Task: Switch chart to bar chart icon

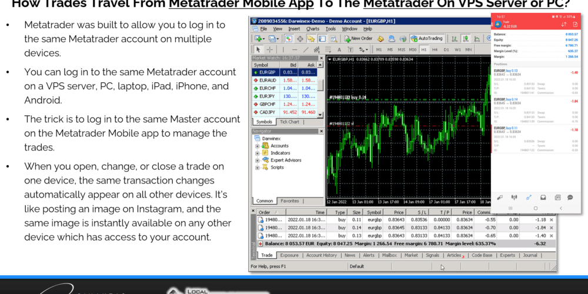Action: click(454, 39)
